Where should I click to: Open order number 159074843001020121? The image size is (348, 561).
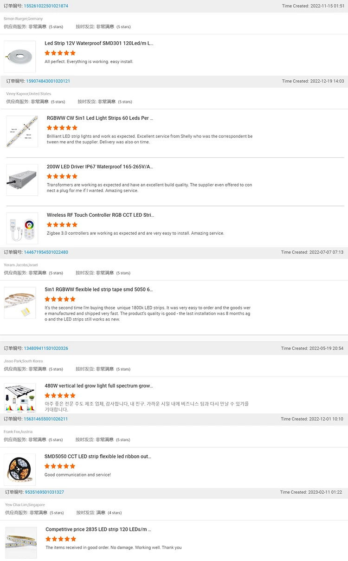click(x=48, y=81)
